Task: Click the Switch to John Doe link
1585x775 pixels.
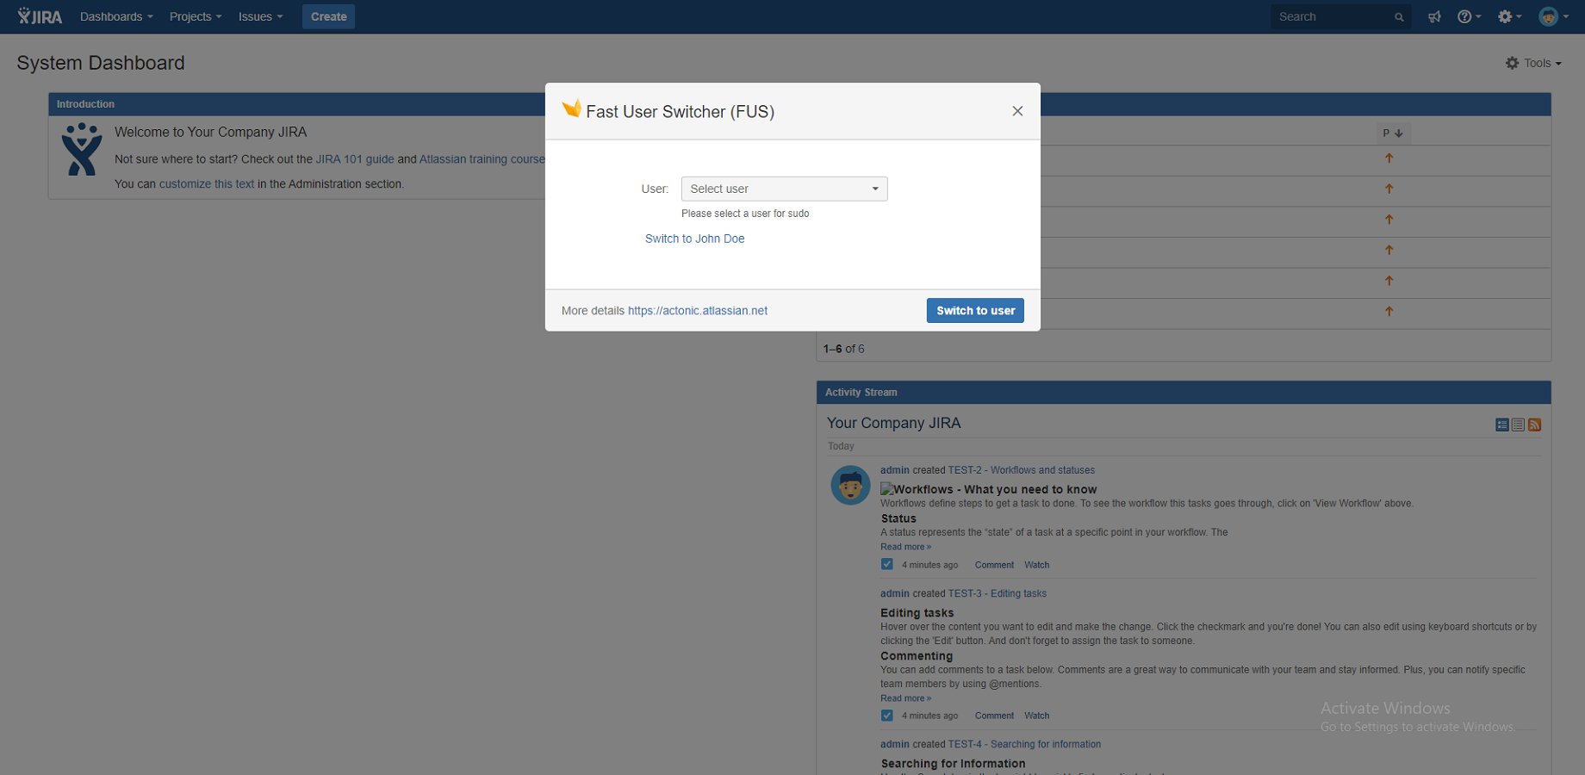Action: (x=694, y=239)
